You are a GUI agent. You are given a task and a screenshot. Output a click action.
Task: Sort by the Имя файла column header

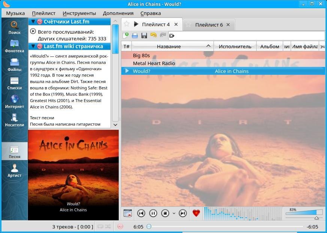tap(305, 46)
